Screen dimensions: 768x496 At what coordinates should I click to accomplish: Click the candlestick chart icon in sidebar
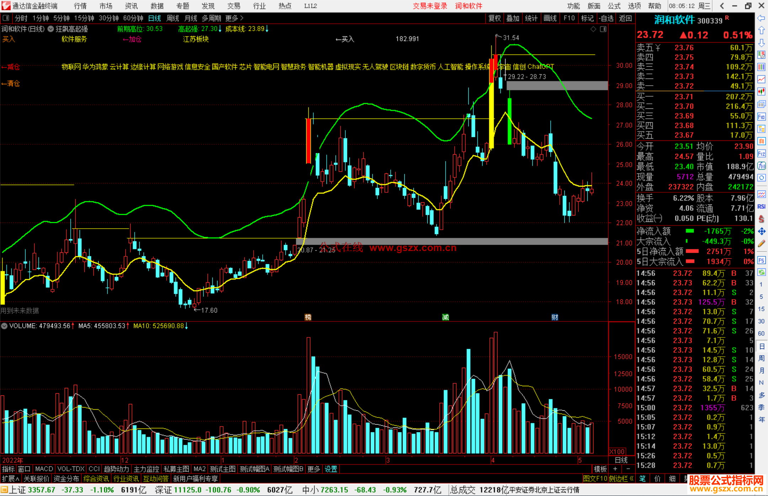pos(761,91)
